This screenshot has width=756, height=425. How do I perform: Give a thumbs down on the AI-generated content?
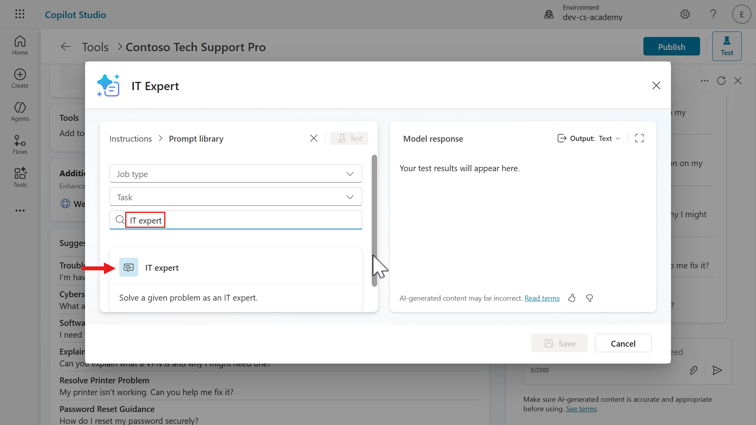(x=589, y=298)
